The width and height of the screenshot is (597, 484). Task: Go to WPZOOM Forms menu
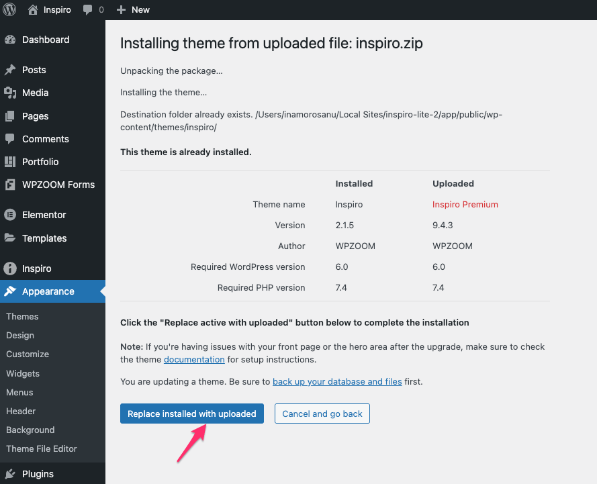(58, 185)
